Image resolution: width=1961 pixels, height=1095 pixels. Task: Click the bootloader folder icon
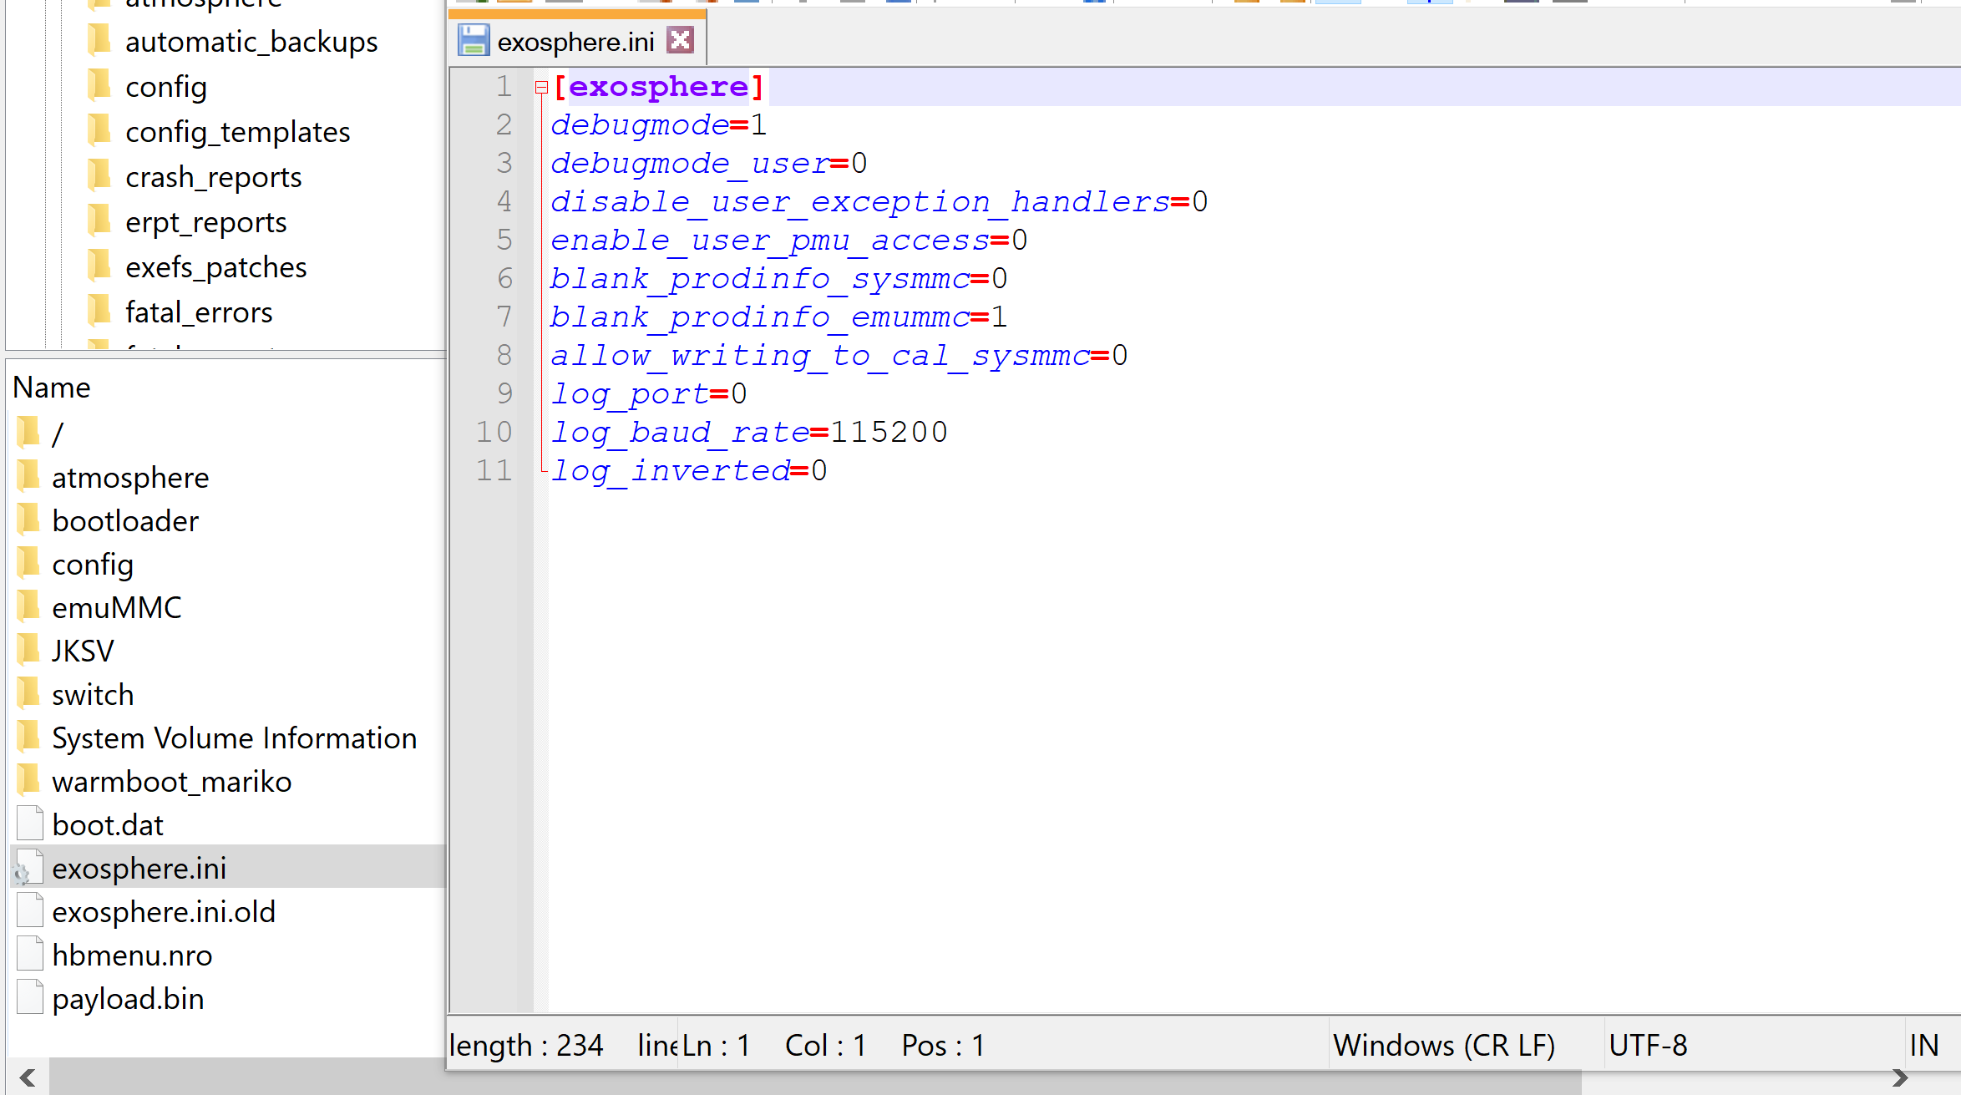tap(28, 519)
